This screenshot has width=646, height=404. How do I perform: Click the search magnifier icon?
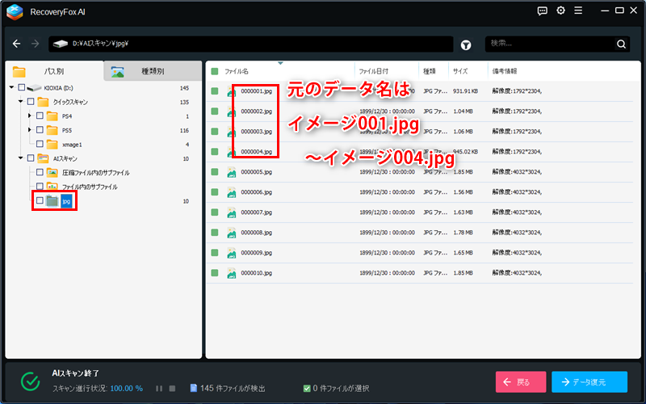pyautogui.click(x=621, y=44)
